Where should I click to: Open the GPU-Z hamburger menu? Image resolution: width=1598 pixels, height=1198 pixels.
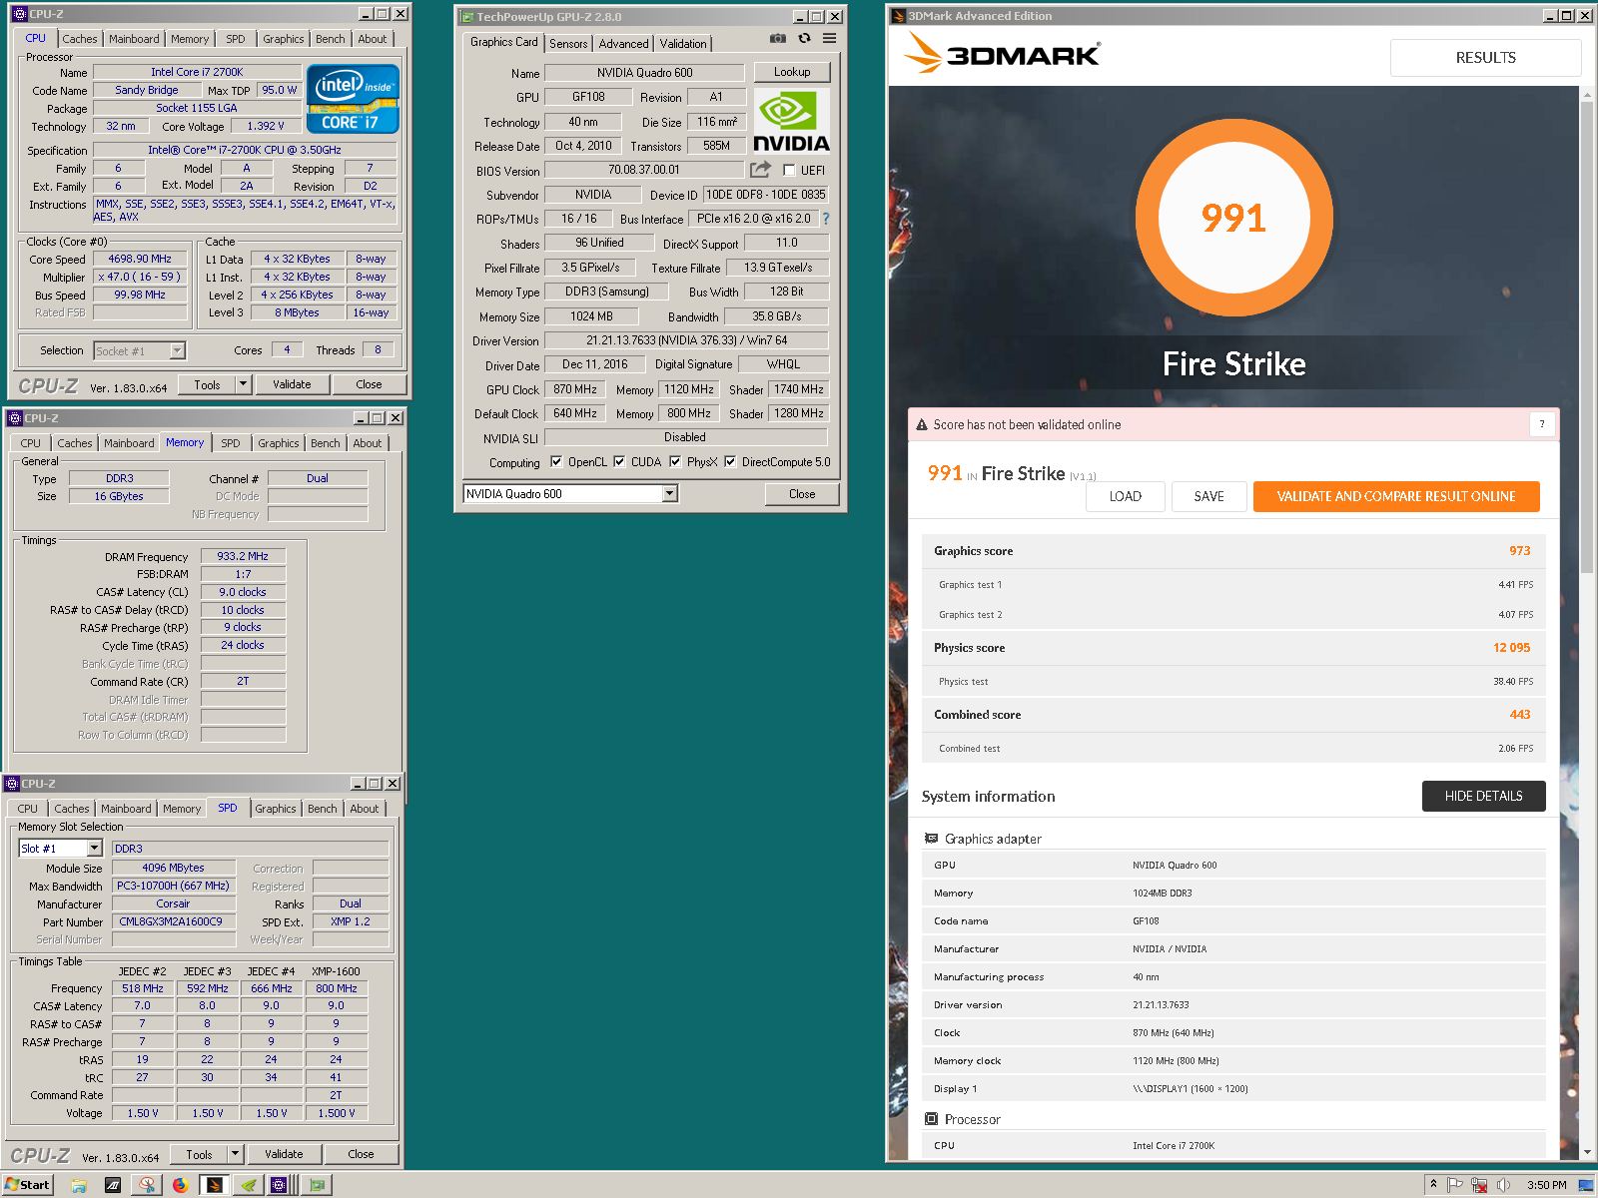(830, 39)
